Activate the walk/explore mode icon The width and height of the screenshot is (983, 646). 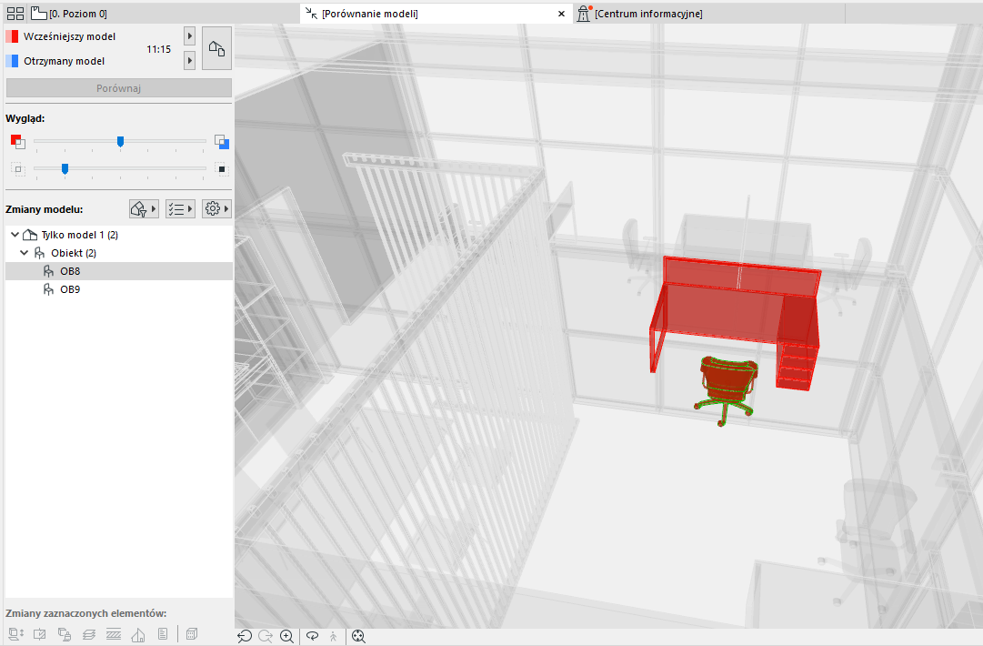(x=333, y=637)
